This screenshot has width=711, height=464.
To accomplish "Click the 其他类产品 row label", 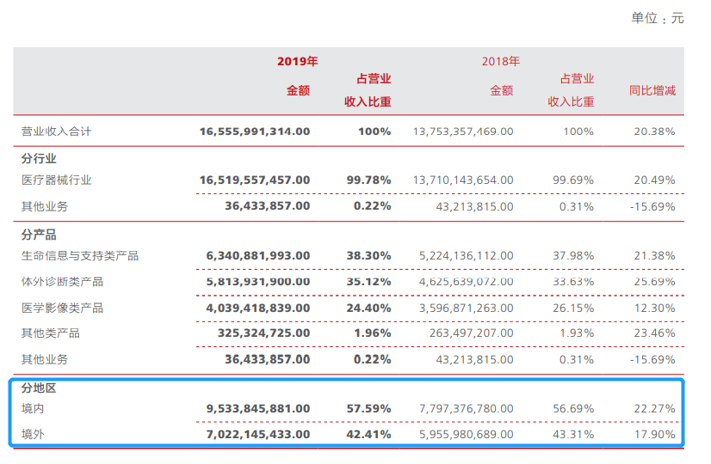I will [50, 333].
